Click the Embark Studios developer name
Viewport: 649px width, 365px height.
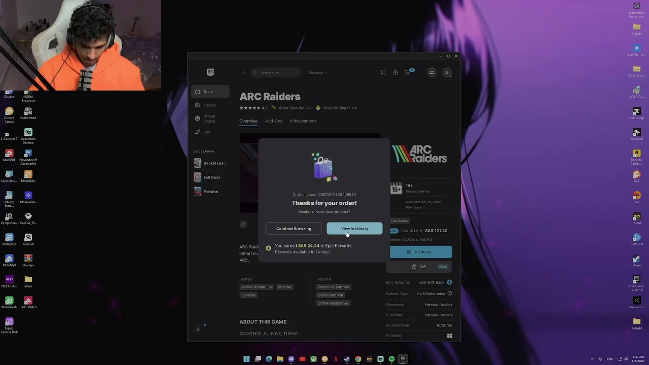439,305
